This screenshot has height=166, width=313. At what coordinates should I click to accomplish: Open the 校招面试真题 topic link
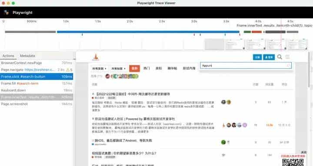pos(124,153)
